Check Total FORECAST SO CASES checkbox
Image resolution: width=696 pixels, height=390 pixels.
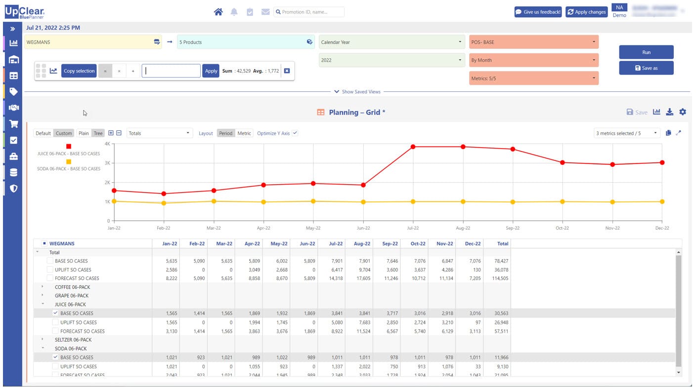(50, 278)
